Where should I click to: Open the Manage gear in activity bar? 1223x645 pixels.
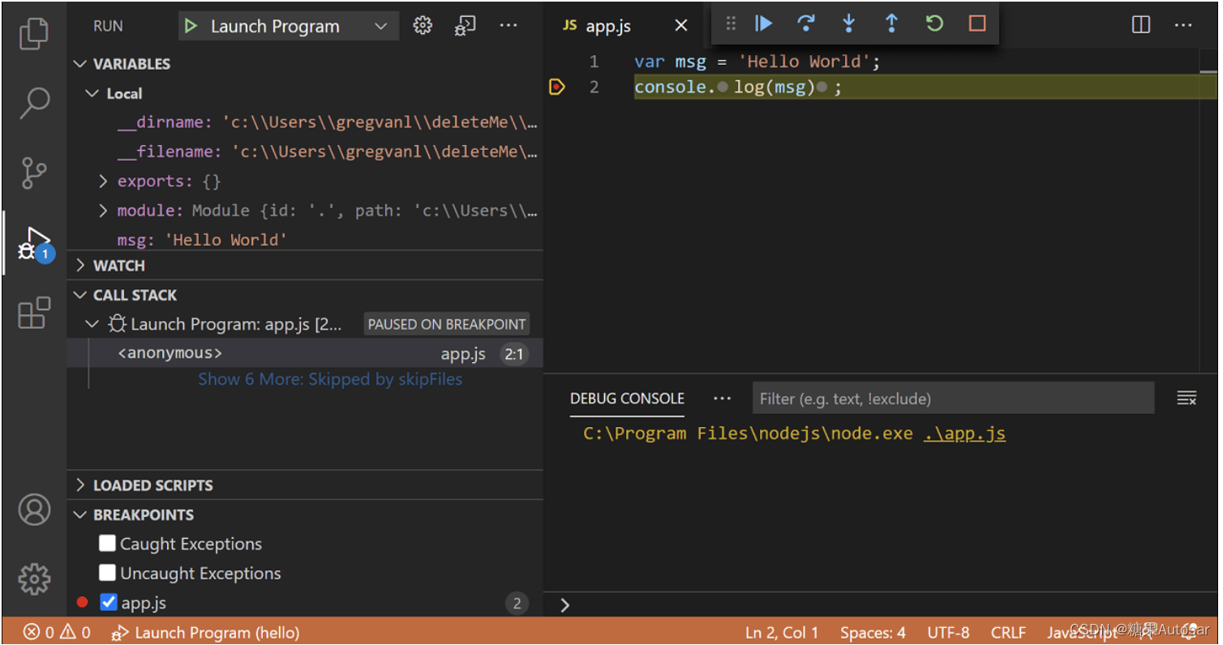pyautogui.click(x=34, y=579)
